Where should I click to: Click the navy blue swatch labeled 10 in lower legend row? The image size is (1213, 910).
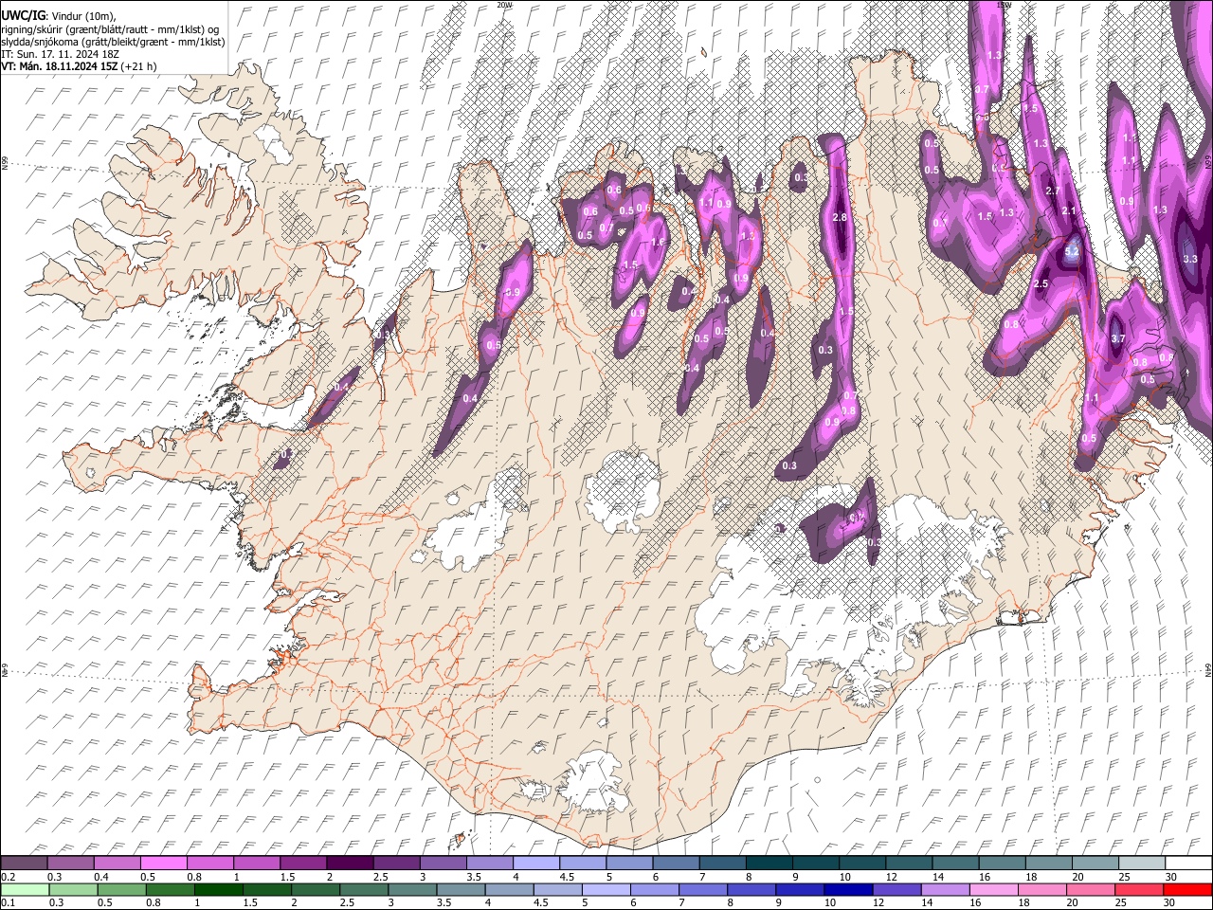click(x=849, y=890)
